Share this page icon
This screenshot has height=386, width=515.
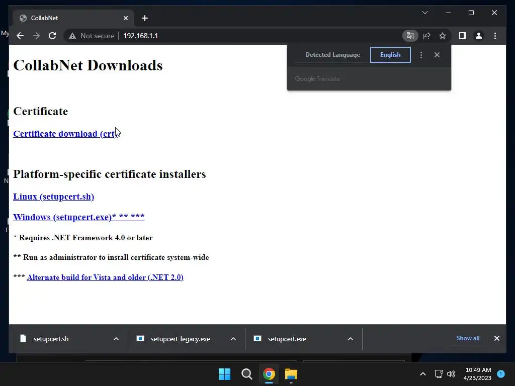click(426, 36)
